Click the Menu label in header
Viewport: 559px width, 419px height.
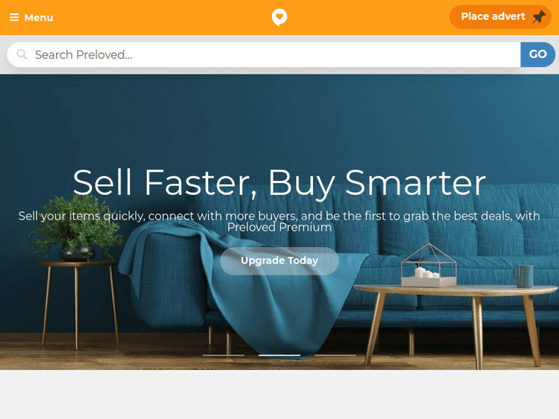(39, 17)
